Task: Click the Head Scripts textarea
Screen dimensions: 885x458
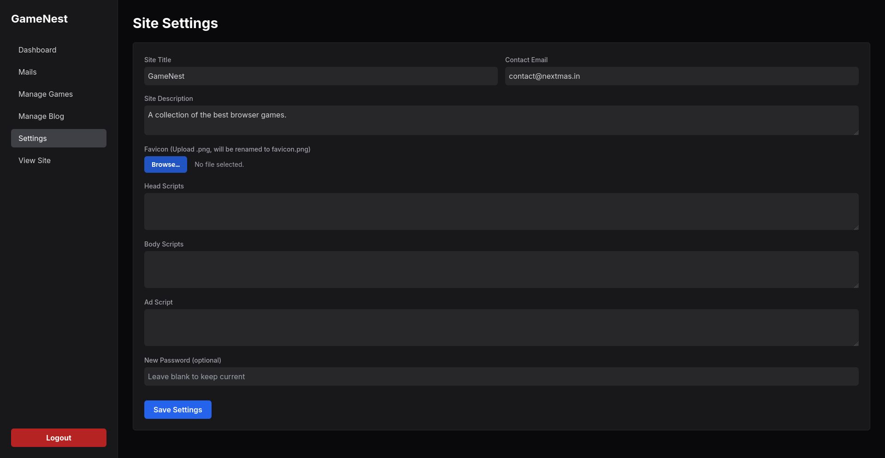Action: 501,211
